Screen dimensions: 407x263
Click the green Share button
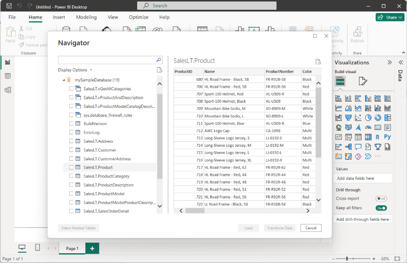click(390, 17)
